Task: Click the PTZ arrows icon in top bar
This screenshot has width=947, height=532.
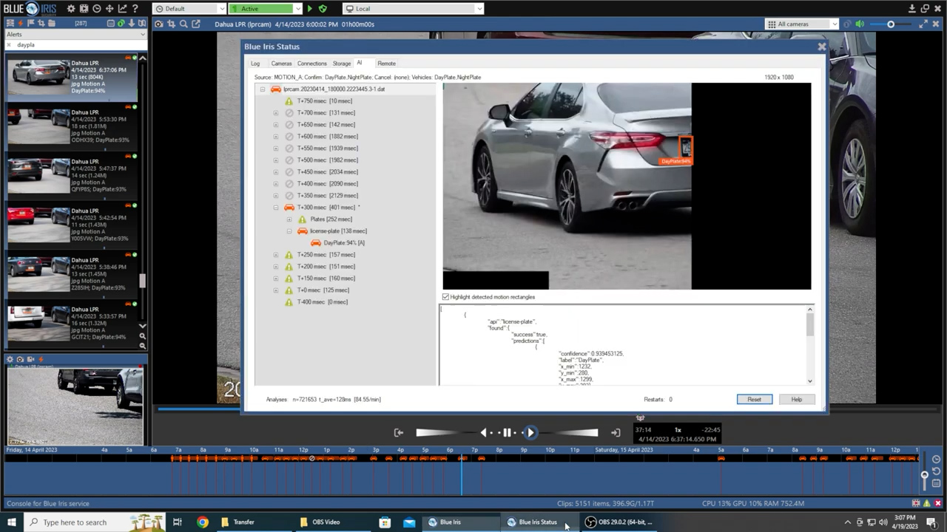Action: (109, 9)
